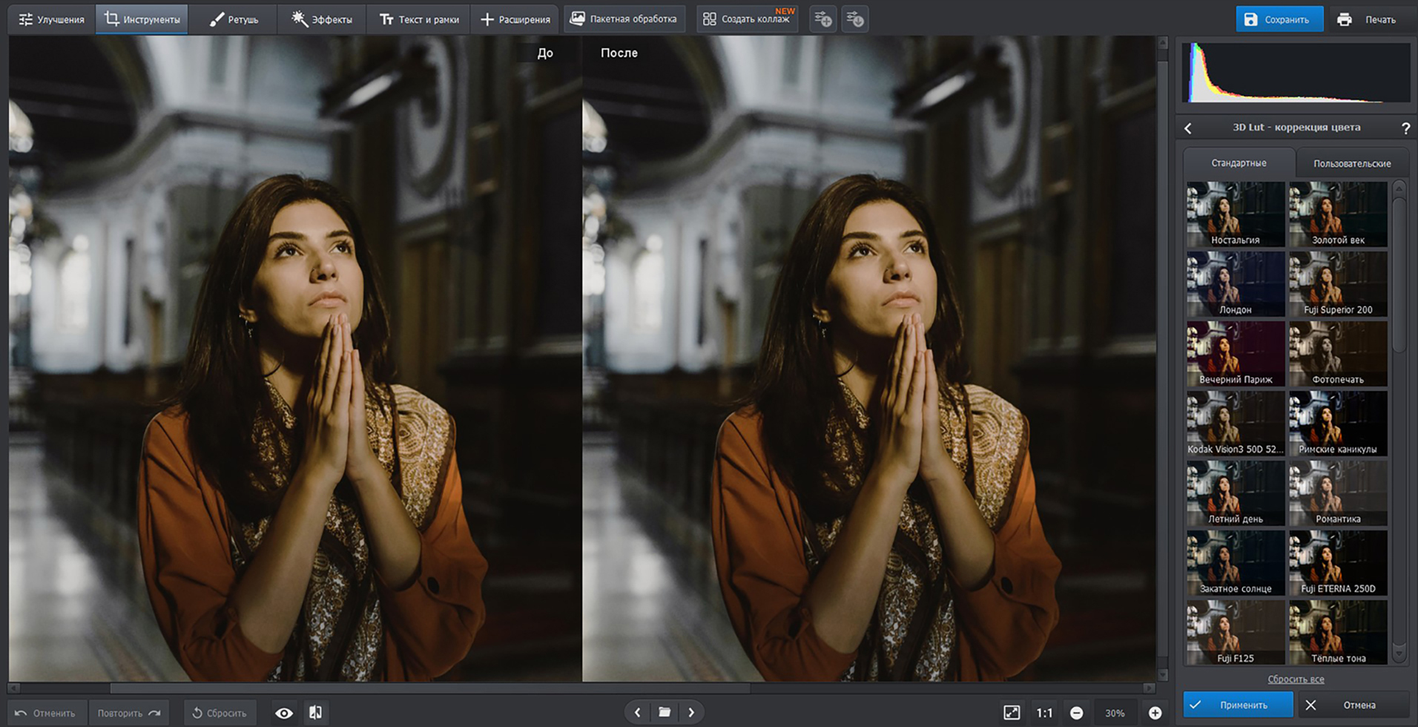Click the question mark help icon
Screen dimensions: 1418x727
(x=1405, y=128)
